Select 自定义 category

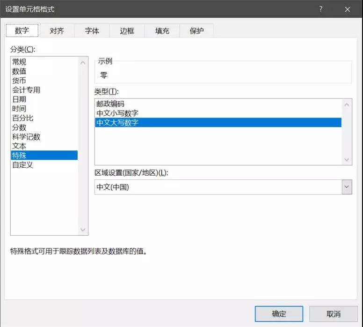pyautogui.click(x=44, y=165)
